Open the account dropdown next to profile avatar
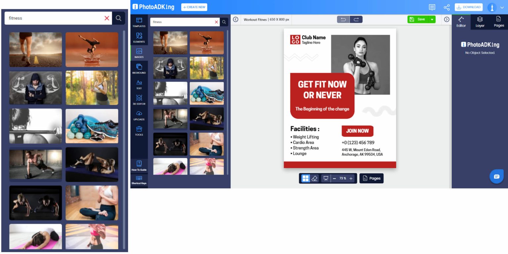 pyautogui.click(x=502, y=7)
